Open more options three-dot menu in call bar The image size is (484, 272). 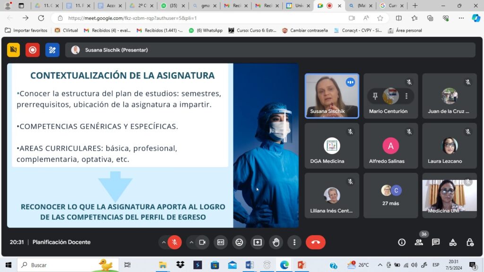[294, 242]
